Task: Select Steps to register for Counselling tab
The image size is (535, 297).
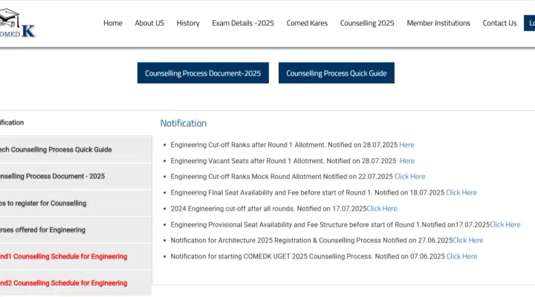Action: [76, 203]
